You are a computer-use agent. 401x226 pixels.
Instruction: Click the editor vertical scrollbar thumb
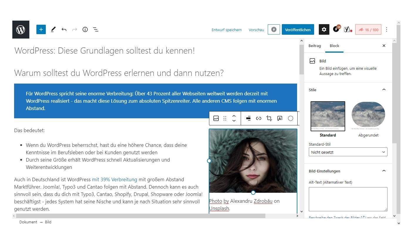[x=301, y=59]
